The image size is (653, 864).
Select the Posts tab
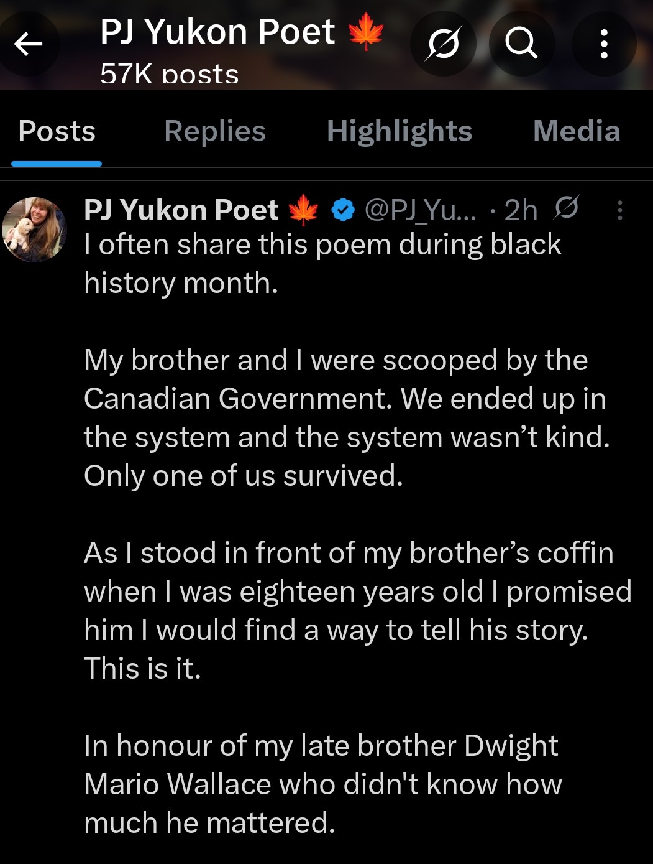click(x=57, y=132)
